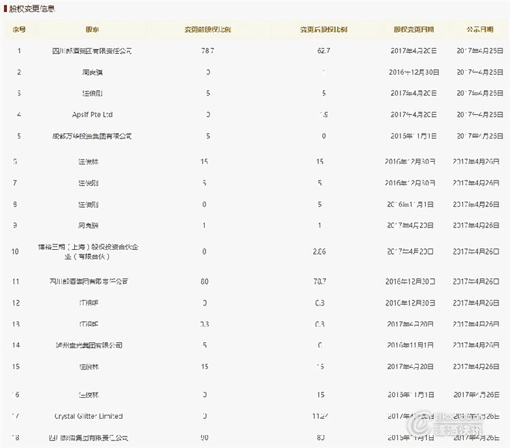Select shareholder 周良骥 in row 2
The height and width of the screenshot is (448, 510).
pyautogui.click(x=92, y=72)
